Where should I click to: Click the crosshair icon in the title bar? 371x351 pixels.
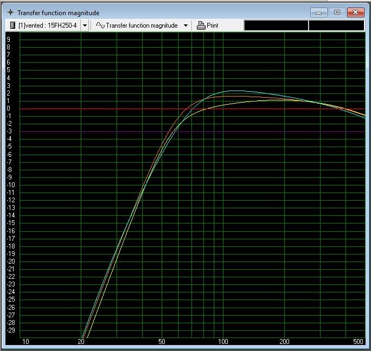[x=10, y=12]
